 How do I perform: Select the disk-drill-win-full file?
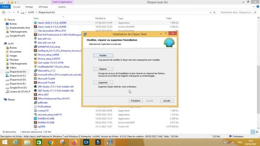[x=46, y=43]
